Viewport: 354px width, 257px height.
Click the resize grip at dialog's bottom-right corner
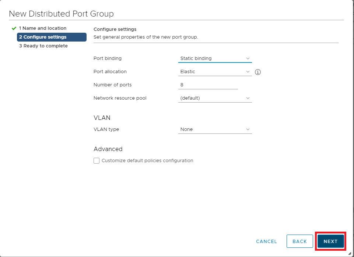point(349,253)
